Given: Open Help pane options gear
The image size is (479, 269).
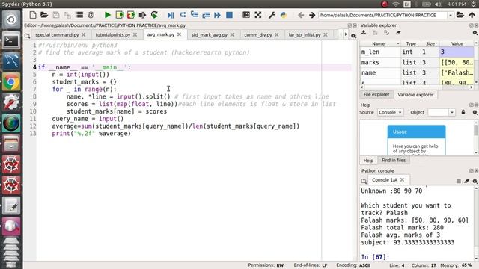Looking at the screenshot, I should [475, 113].
